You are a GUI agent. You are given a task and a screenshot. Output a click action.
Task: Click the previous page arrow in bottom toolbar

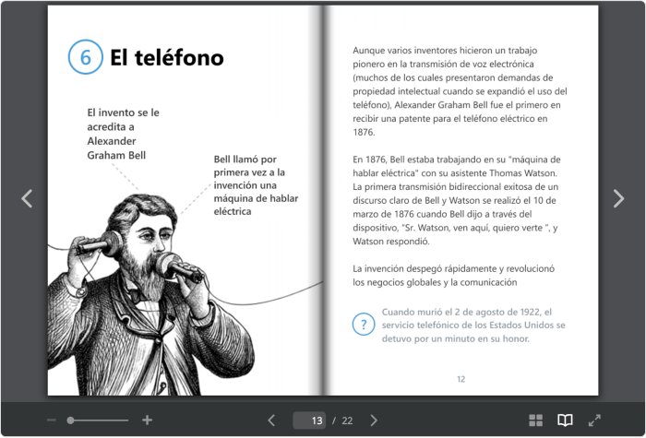(x=271, y=420)
